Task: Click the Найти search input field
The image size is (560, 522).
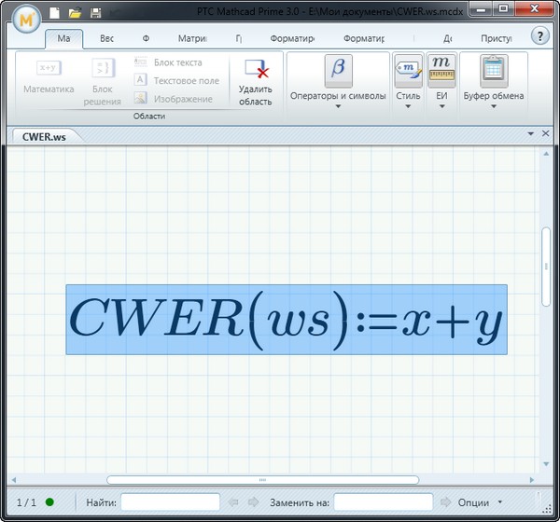Action: (170, 502)
